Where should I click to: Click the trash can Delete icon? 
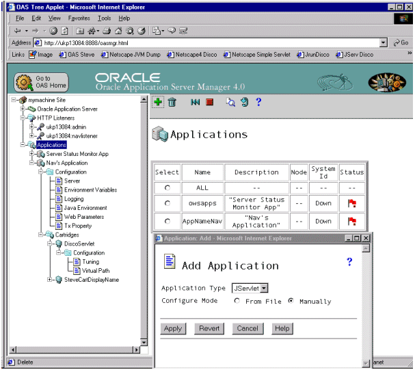pyautogui.click(x=172, y=102)
